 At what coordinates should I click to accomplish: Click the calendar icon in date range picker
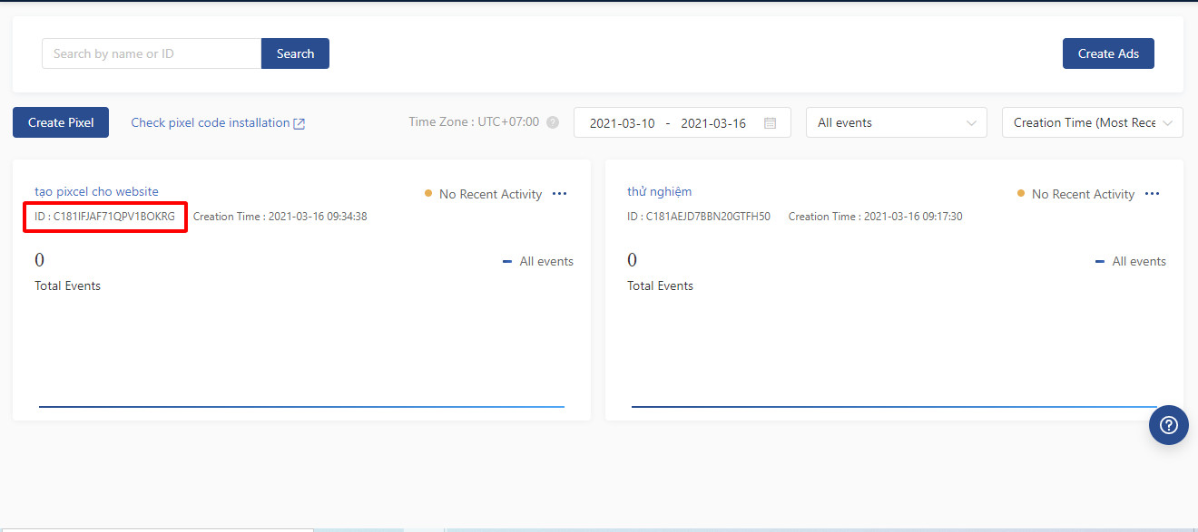coord(770,123)
